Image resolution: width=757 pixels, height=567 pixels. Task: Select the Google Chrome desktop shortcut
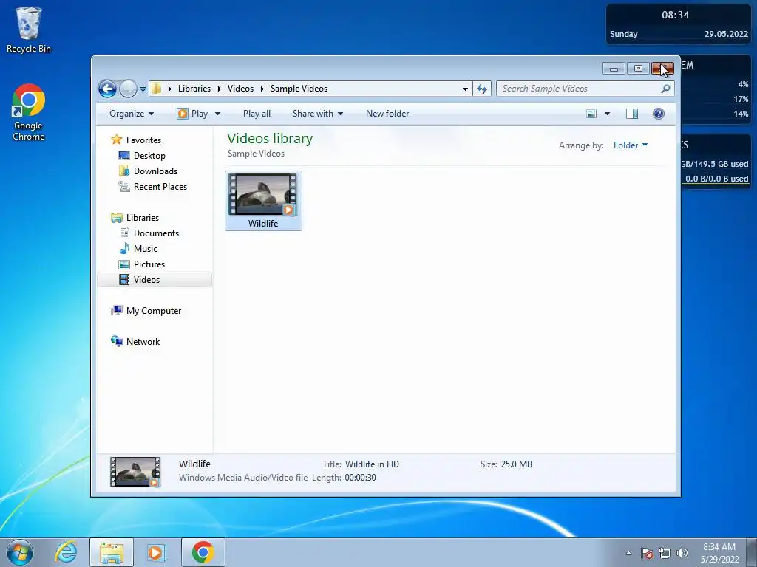29,112
